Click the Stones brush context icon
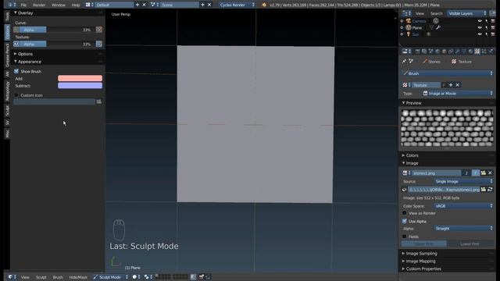Image resolution: width=500 pixels, height=281 pixels. point(425,62)
